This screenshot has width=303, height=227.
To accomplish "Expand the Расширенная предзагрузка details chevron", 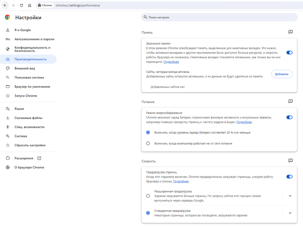I will pyautogui.click(x=290, y=196).
